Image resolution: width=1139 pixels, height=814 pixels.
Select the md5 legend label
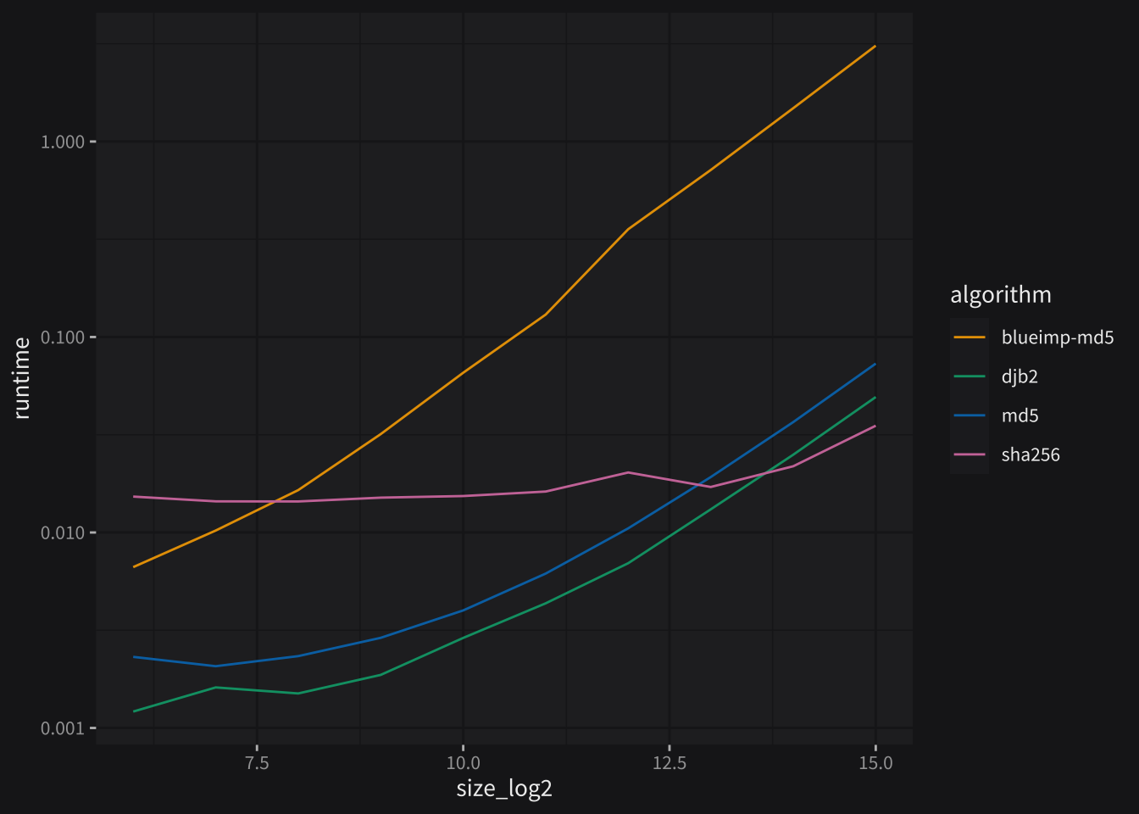(x=1020, y=415)
